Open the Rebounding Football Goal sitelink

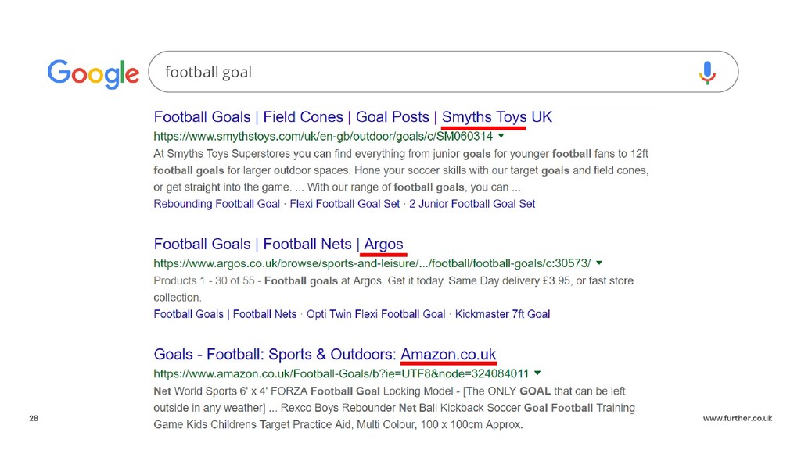click(x=217, y=204)
